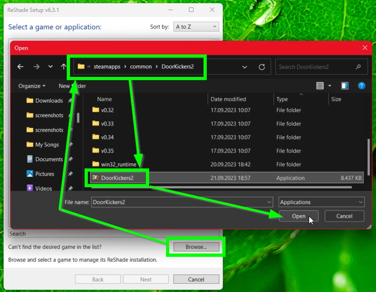Click the Downloads folder icon
The width and height of the screenshot is (376, 292).
coord(30,100)
